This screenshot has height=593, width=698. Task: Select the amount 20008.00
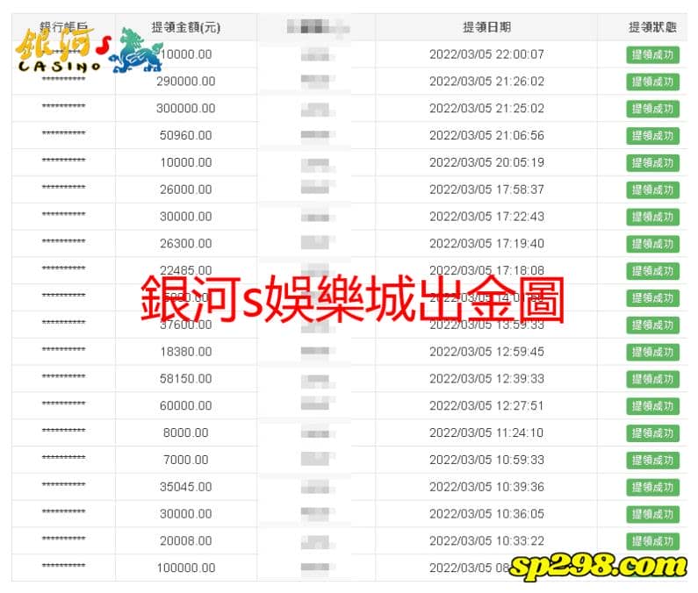(185, 541)
